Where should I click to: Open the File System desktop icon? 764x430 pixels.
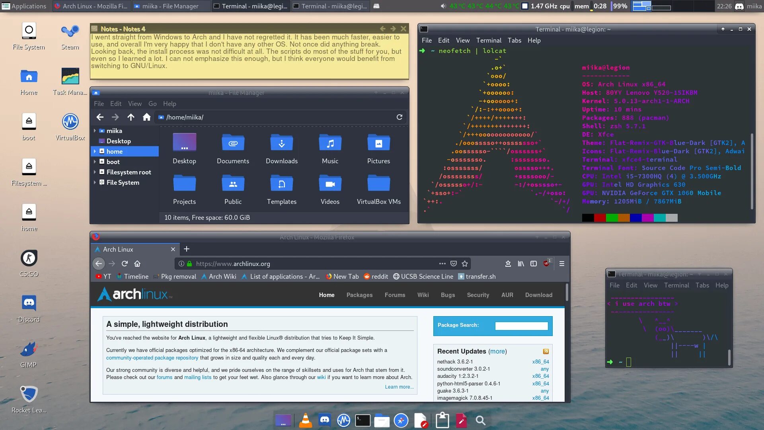(29, 36)
